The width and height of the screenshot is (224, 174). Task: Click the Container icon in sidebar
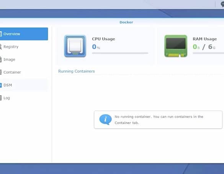click(x=1, y=72)
